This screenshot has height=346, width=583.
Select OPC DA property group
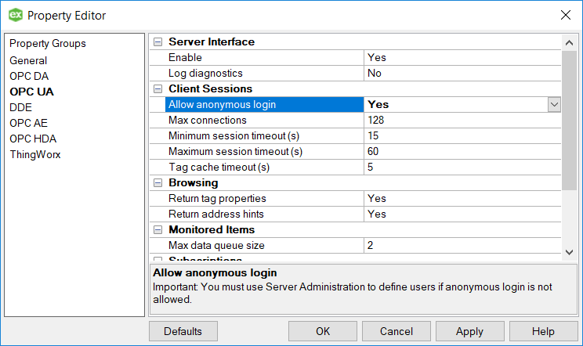point(29,76)
